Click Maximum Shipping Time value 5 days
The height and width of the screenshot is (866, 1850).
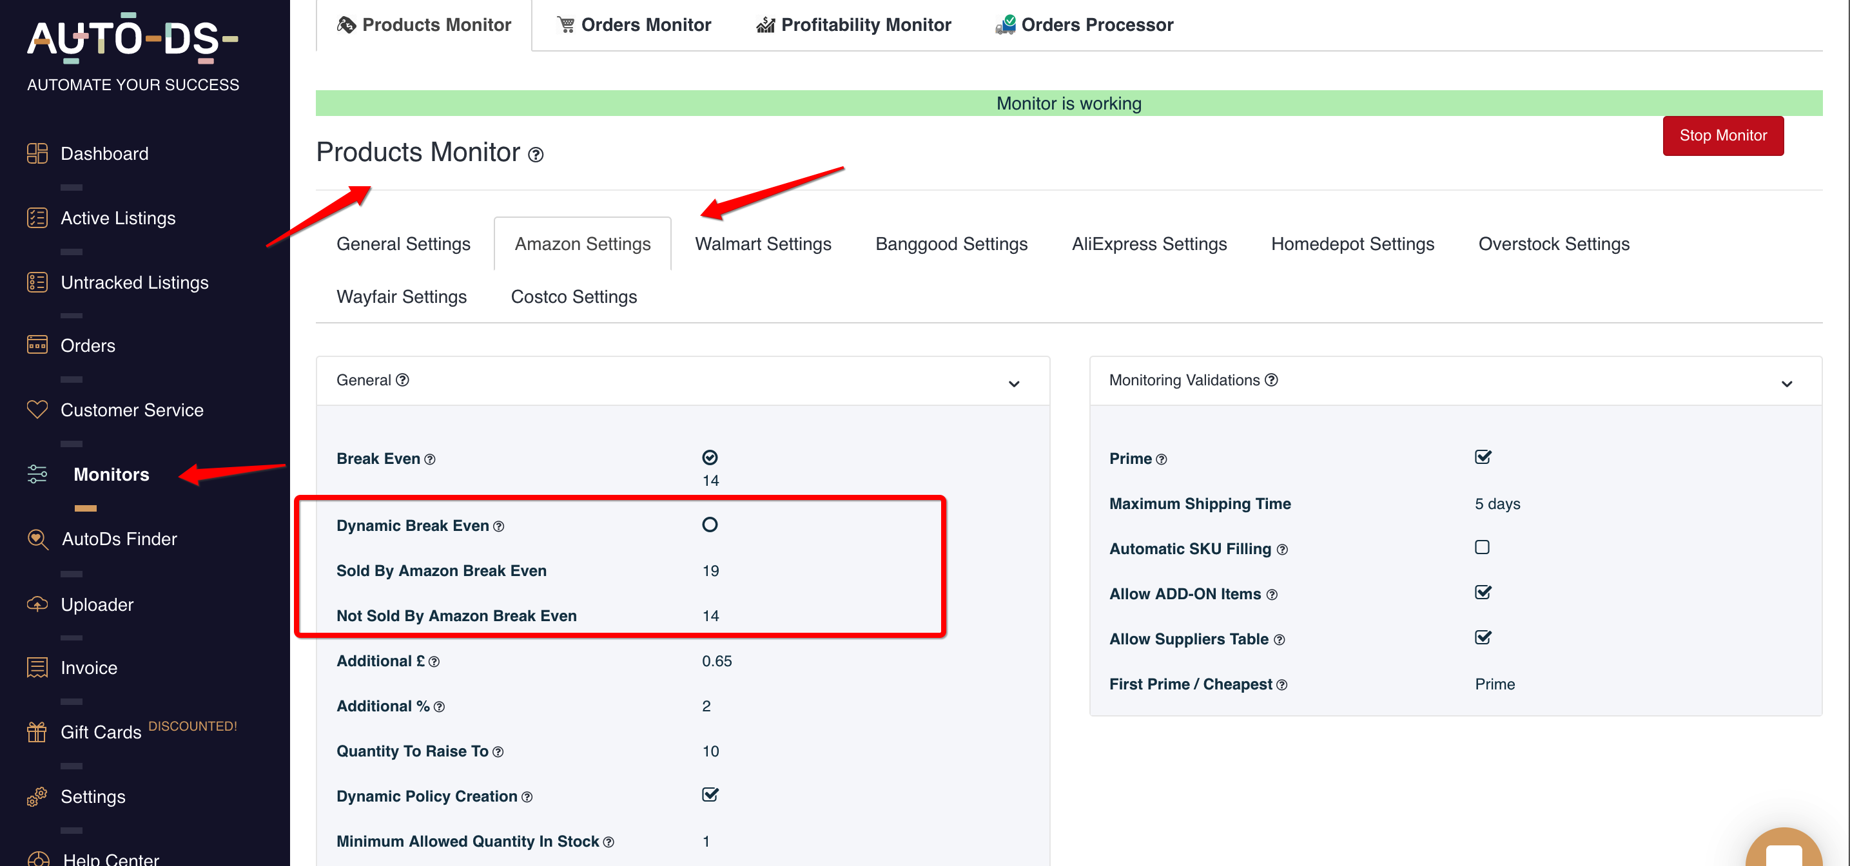point(1497,504)
